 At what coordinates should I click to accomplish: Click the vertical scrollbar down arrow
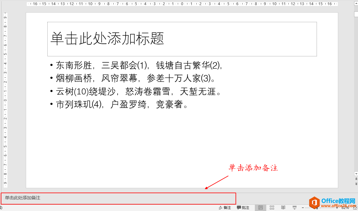coord(356,174)
